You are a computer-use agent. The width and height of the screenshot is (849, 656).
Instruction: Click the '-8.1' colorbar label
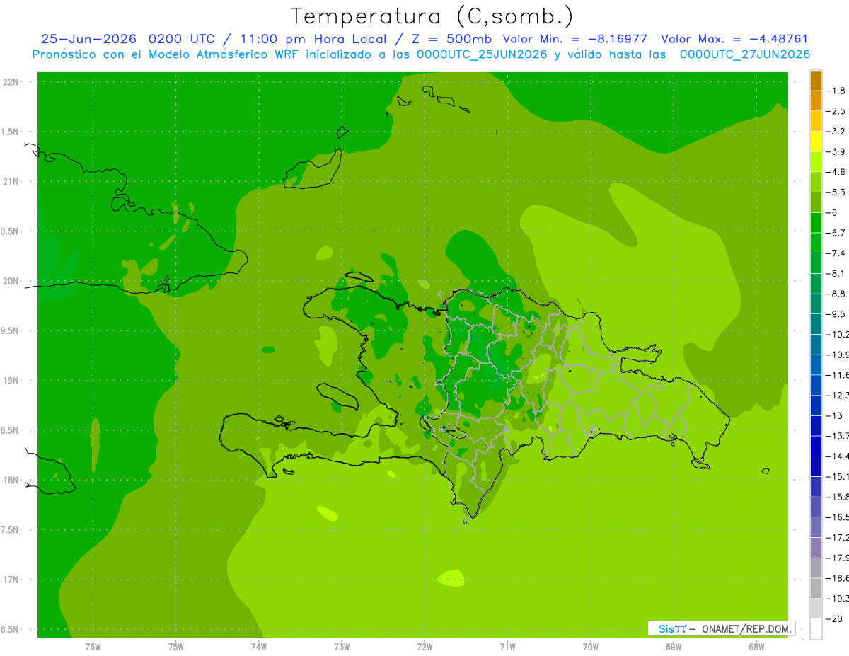coord(836,273)
